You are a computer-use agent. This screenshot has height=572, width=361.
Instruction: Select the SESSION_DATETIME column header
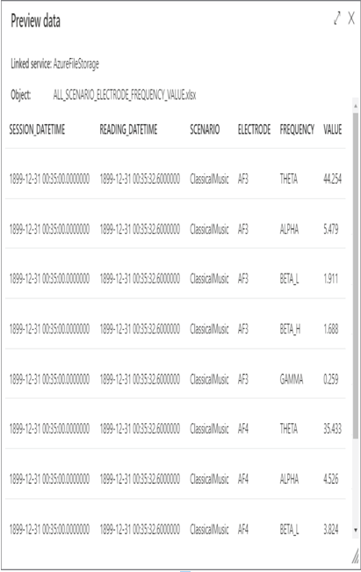coord(37,129)
